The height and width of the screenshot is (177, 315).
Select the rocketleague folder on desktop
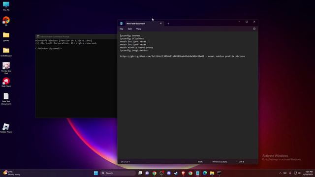6,52
